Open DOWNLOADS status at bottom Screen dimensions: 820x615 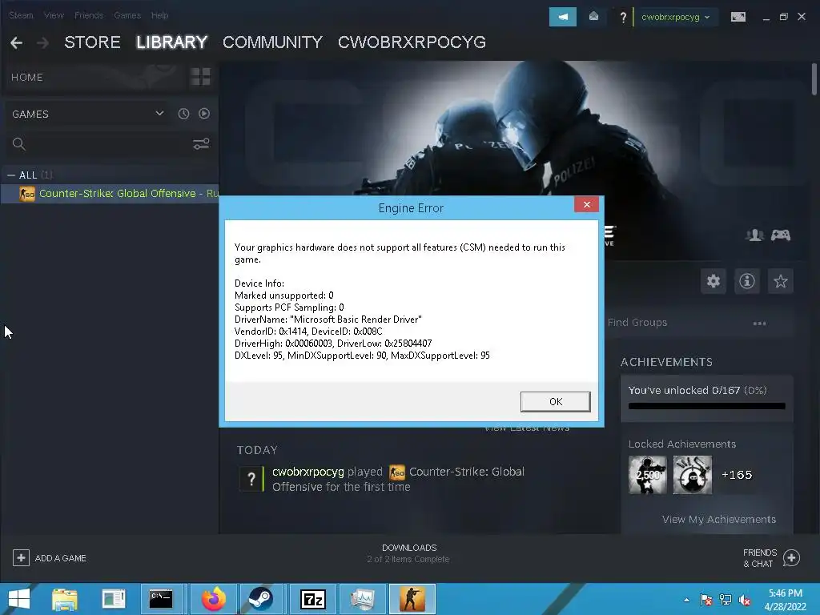point(408,553)
